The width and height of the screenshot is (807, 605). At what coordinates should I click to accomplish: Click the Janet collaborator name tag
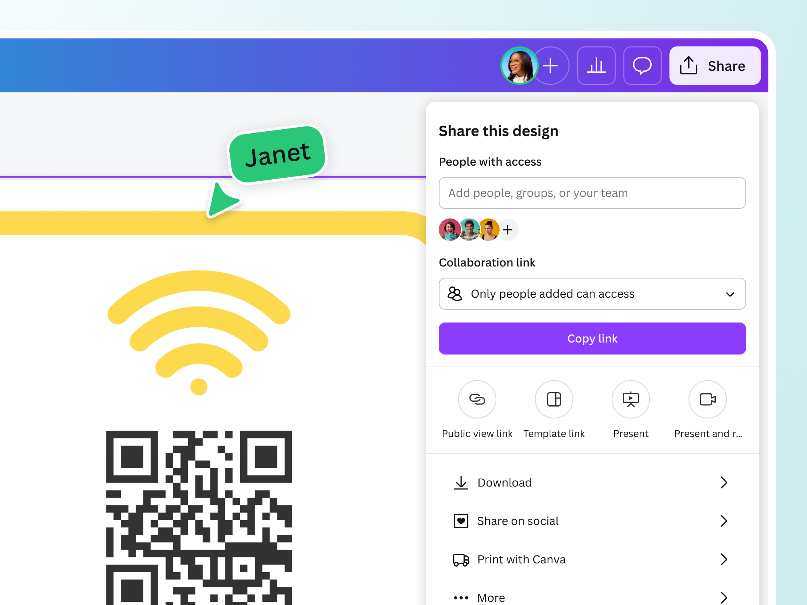[278, 154]
